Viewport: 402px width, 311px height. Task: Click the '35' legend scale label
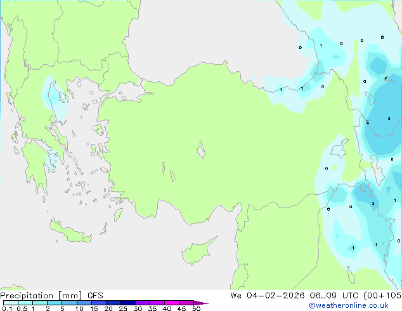tap(152, 308)
